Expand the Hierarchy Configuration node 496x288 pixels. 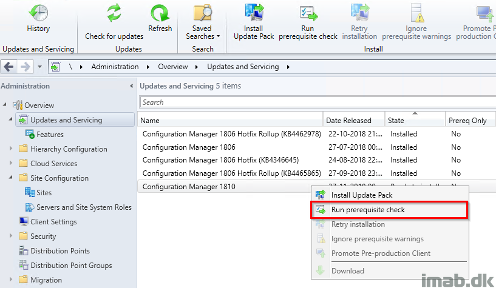(x=11, y=148)
